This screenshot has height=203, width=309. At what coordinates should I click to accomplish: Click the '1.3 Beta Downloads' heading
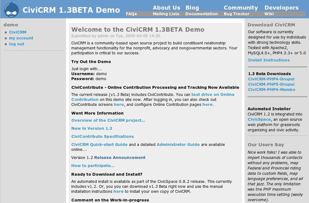(269, 74)
